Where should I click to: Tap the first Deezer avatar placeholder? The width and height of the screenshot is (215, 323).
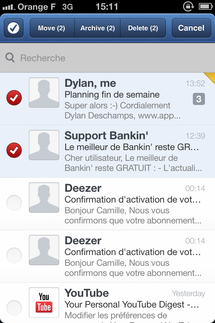coord(44,198)
